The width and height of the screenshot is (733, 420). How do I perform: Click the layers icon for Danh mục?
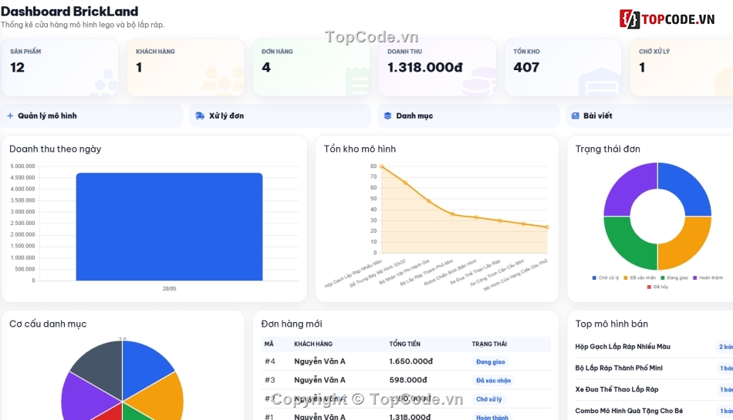[387, 116]
